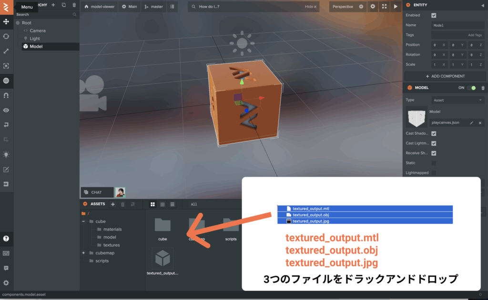488x300 pixels.
Task: Add a new entity in Hierarchy
Action: pyautogui.click(x=53, y=5)
